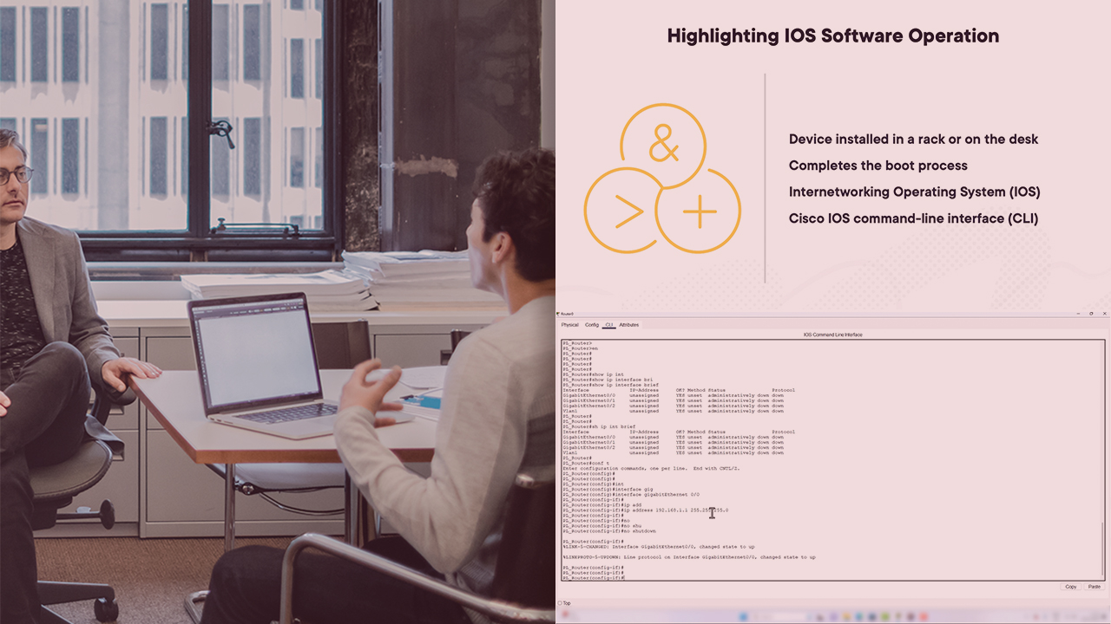
Task: Click the Highlighting IOS Software Operation title
Action: click(x=832, y=36)
